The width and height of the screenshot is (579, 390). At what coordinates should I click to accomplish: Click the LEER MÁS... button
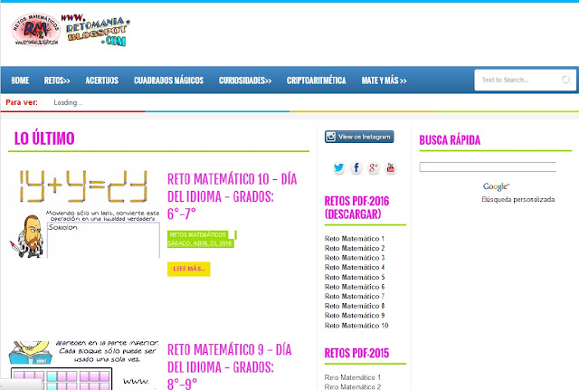point(189,269)
